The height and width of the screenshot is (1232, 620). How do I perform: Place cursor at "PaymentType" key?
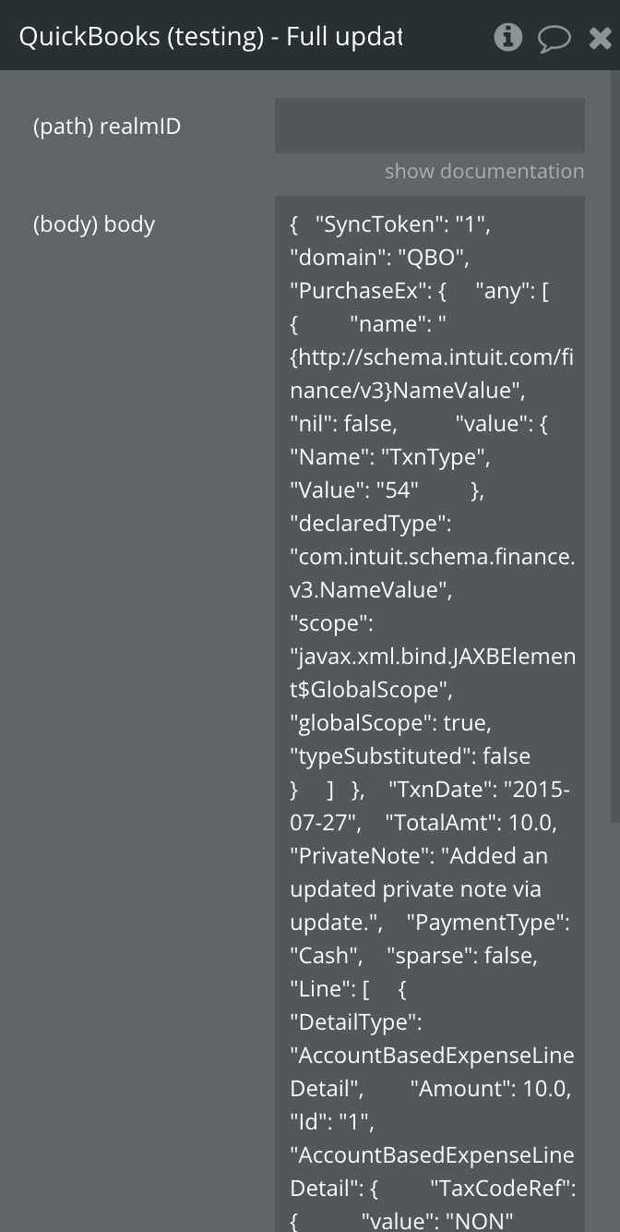click(x=484, y=923)
